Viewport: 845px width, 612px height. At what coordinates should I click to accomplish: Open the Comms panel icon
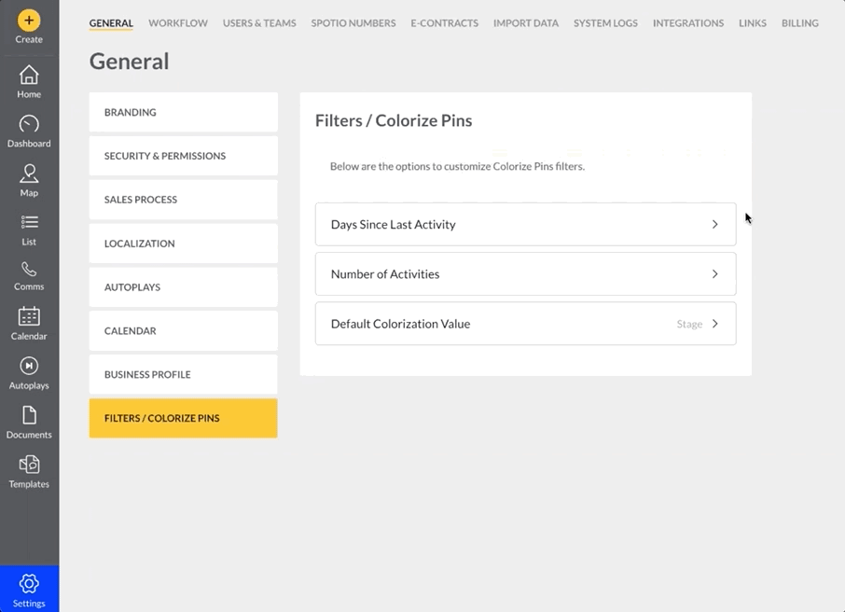click(x=28, y=274)
